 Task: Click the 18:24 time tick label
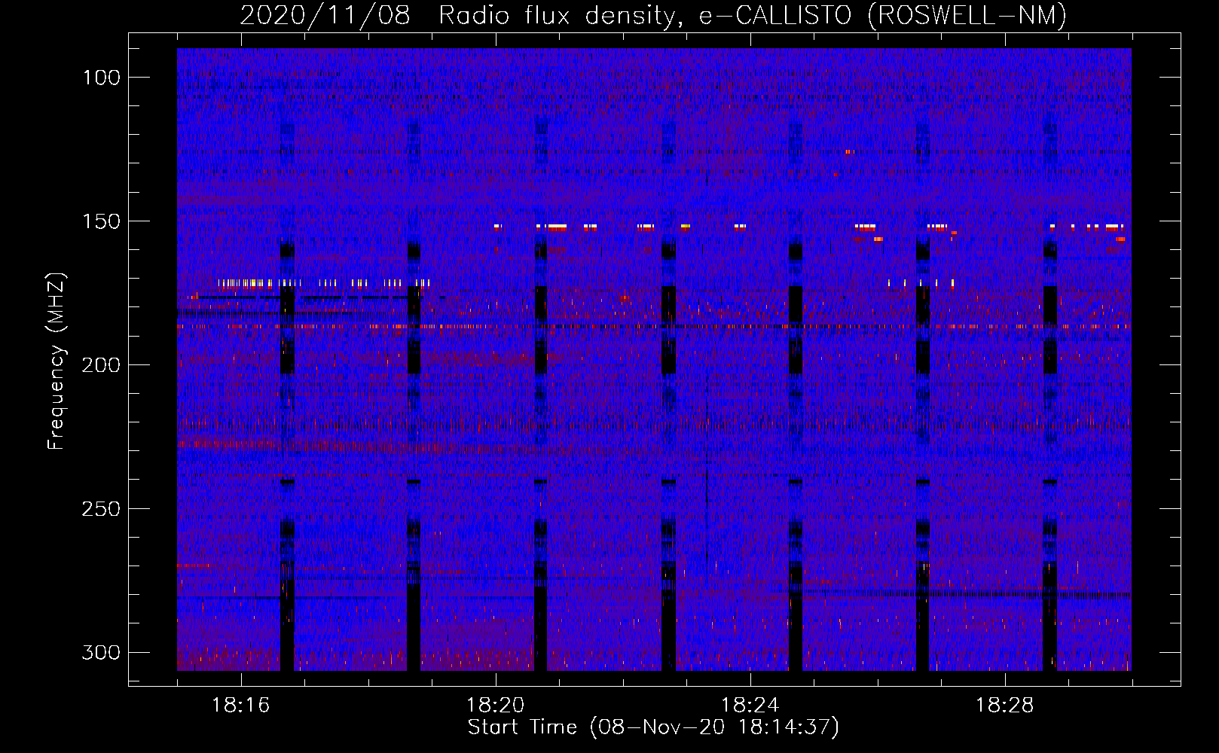coord(750,706)
